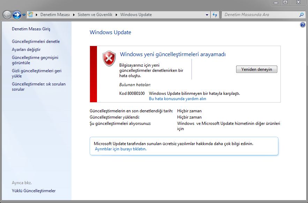Click the red error shield icon
The width and height of the screenshot is (308, 203).
tap(109, 58)
